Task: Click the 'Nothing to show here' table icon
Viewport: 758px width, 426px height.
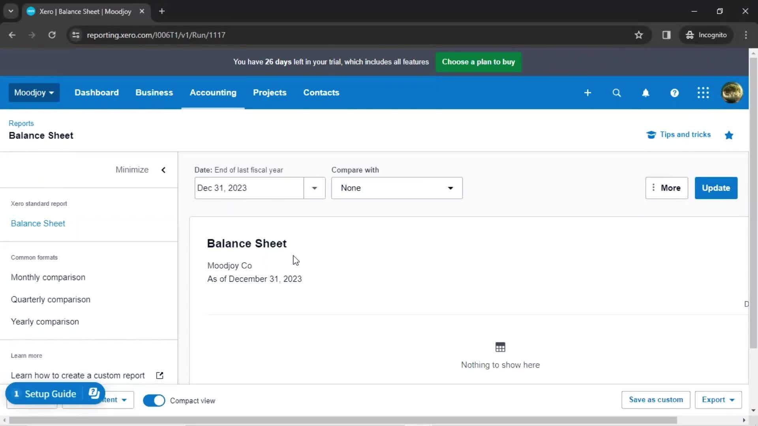Action: [500, 347]
